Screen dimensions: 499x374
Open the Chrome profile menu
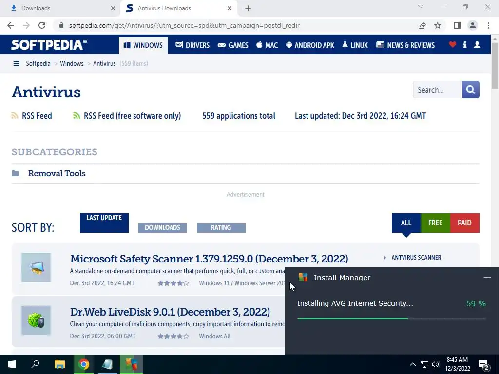pos(473,25)
